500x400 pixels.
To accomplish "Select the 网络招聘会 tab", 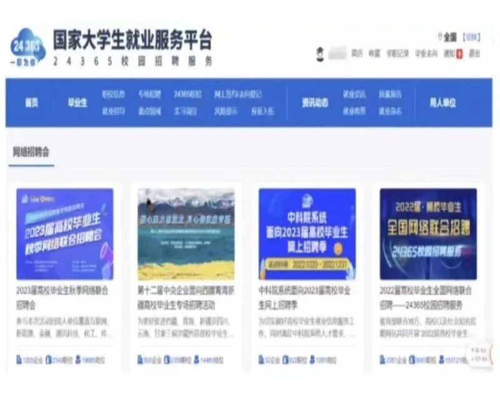I will 31,152.
